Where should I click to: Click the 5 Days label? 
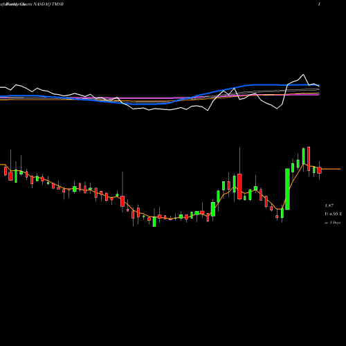click(335, 223)
